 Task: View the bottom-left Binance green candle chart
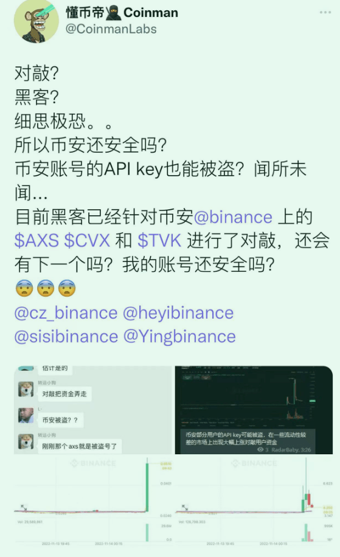92,501
